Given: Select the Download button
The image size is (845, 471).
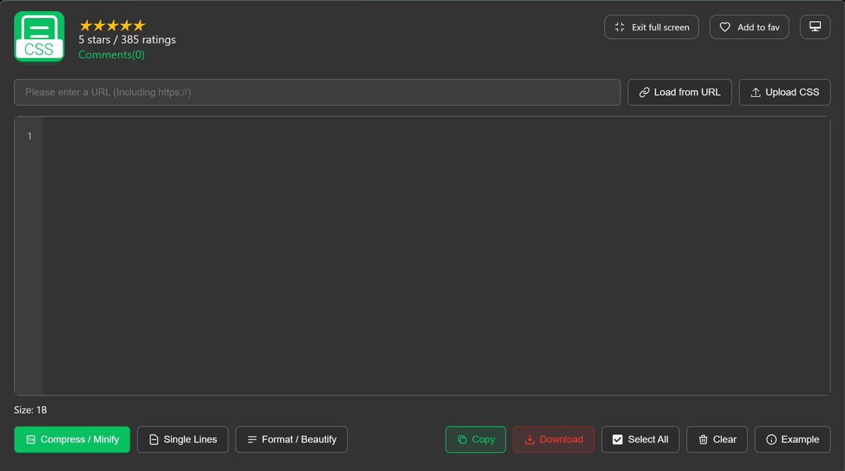Looking at the screenshot, I should point(554,439).
